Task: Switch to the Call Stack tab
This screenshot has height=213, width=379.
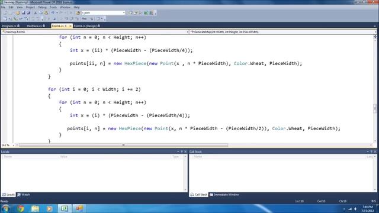Action: (199, 195)
